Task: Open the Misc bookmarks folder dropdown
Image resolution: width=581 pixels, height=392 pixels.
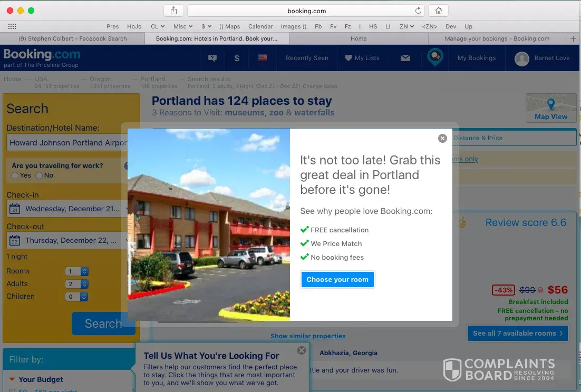Action: (x=183, y=26)
